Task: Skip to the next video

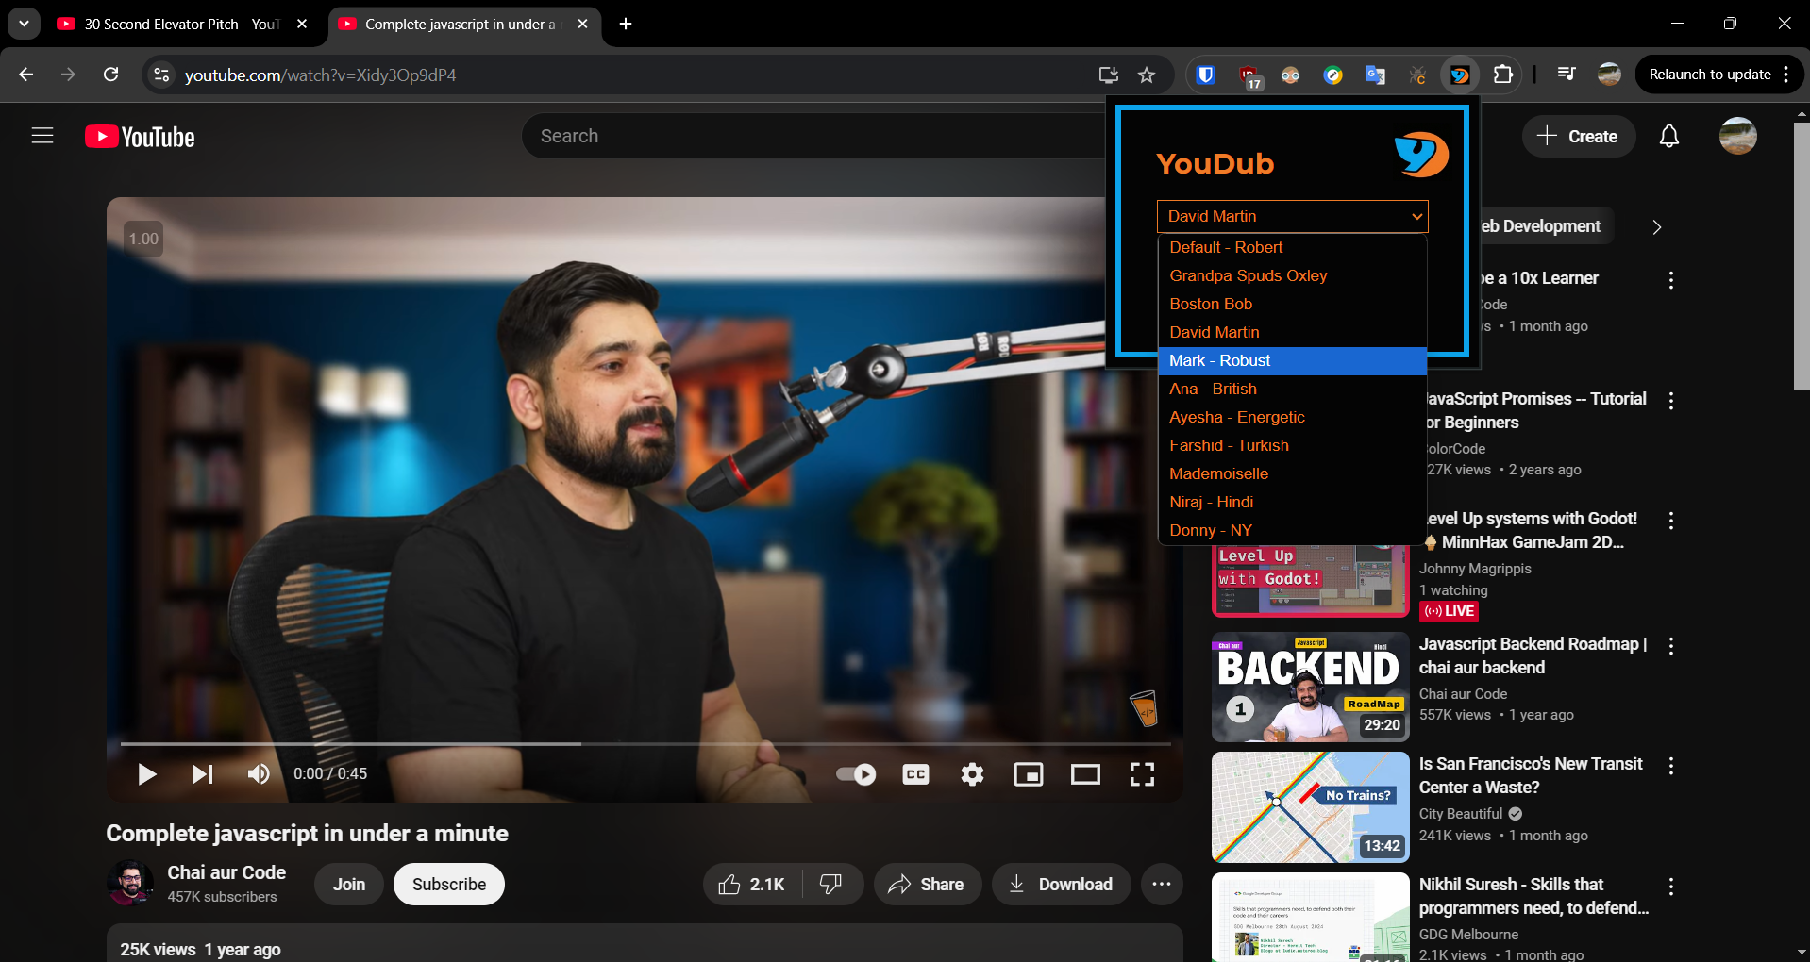Action: tap(202, 774)
